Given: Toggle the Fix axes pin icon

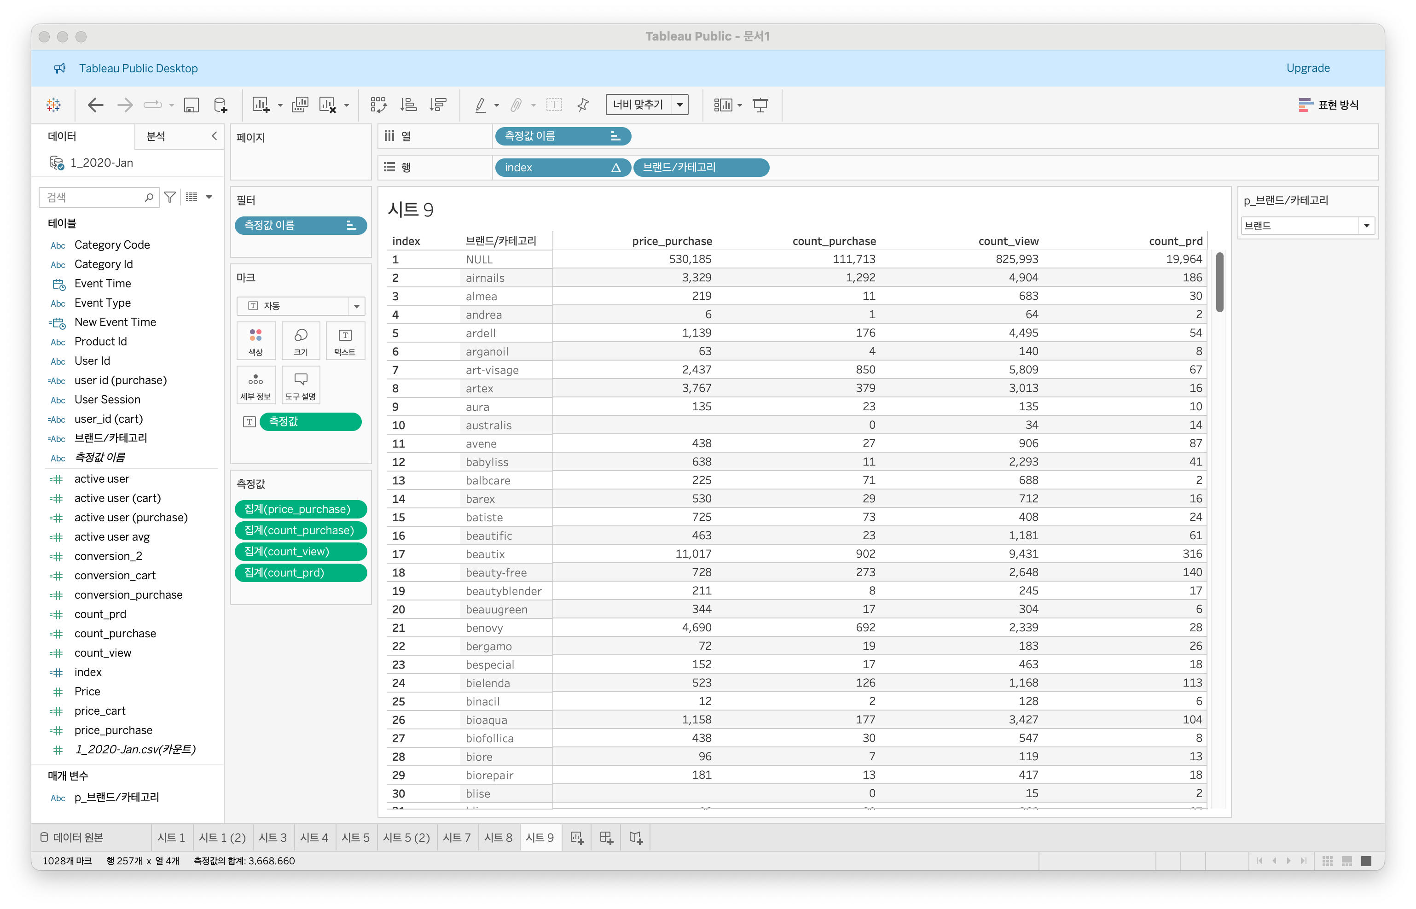Looking at the screenshot, I should [583, 105].
